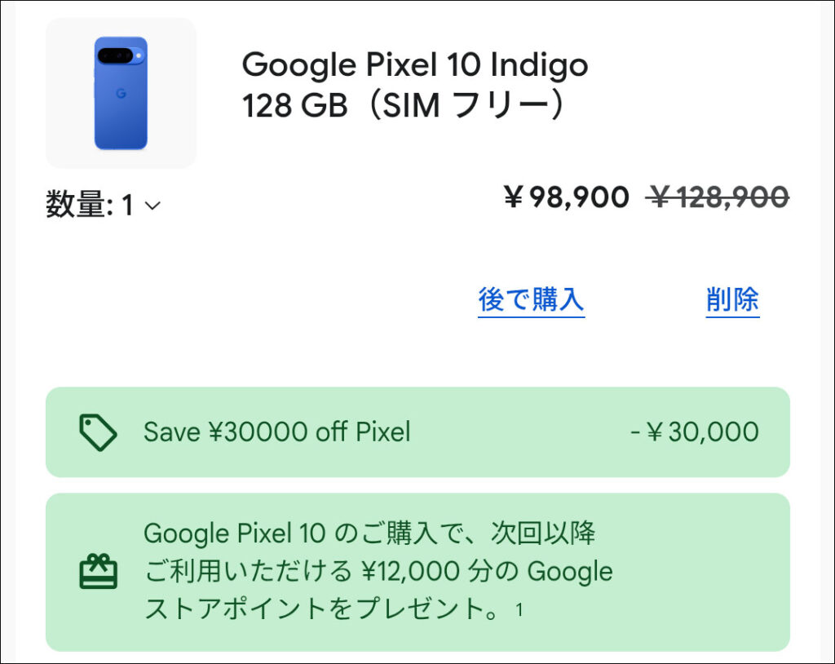
Task: Click the 128 GB (SIM フリー) text
Action: (404, 106)
